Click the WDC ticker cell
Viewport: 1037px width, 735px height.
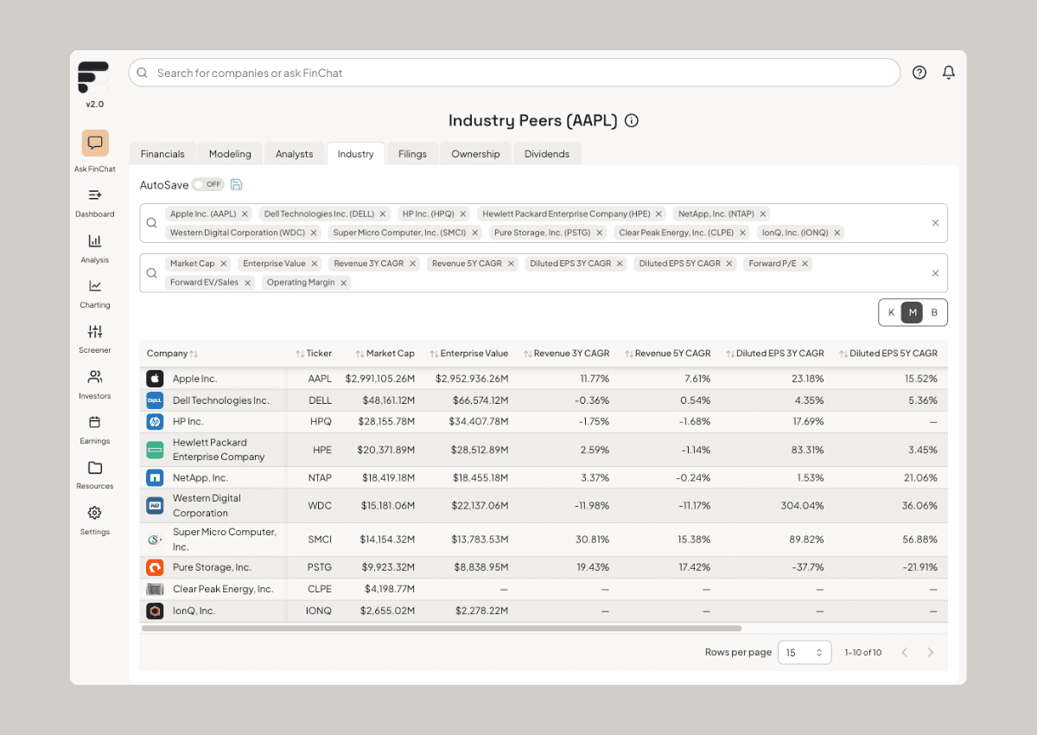(321, 506)
